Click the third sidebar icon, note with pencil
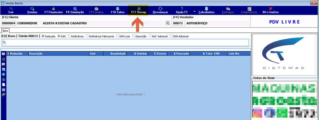The width and height of the screenshot is (319, 120). click(3, 64)
